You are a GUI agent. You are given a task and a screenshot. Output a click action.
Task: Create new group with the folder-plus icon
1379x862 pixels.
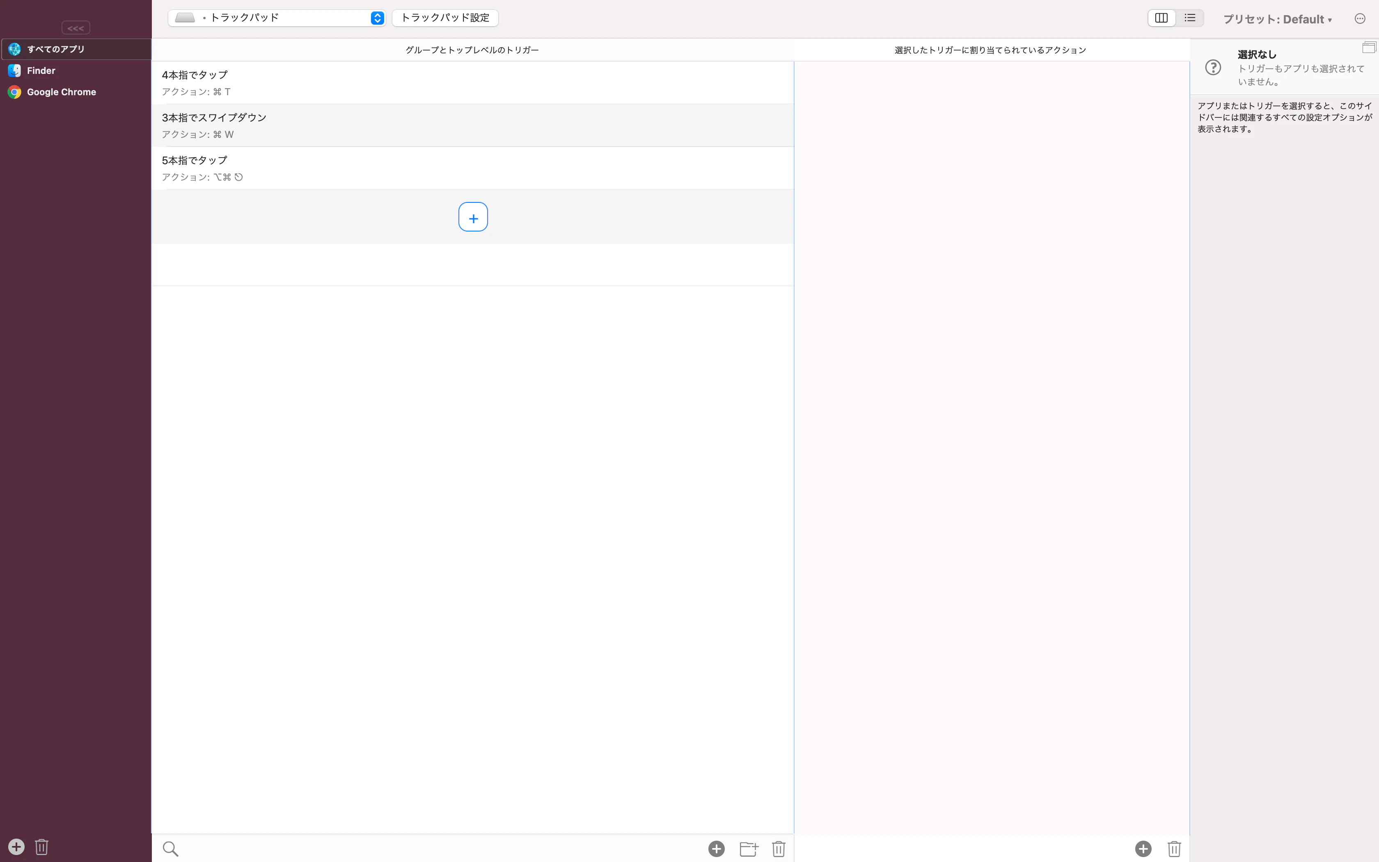coord(748,849)
